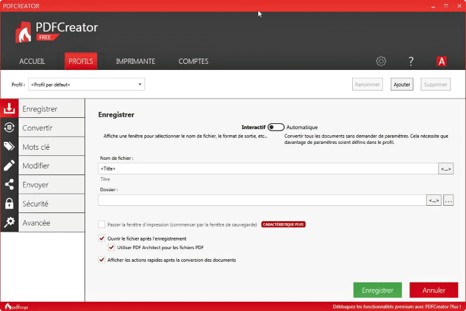Click Ajouter to add a profile
Viewport: 466px width, 311px height.
click(402, 85)
